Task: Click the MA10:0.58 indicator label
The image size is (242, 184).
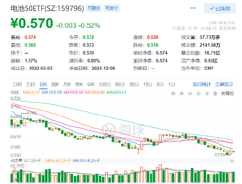Action: (x=52, y=92)
